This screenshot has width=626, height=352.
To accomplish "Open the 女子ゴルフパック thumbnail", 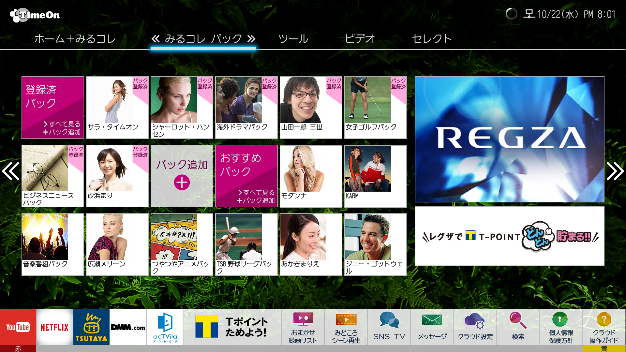I will (x=376, y=108).
